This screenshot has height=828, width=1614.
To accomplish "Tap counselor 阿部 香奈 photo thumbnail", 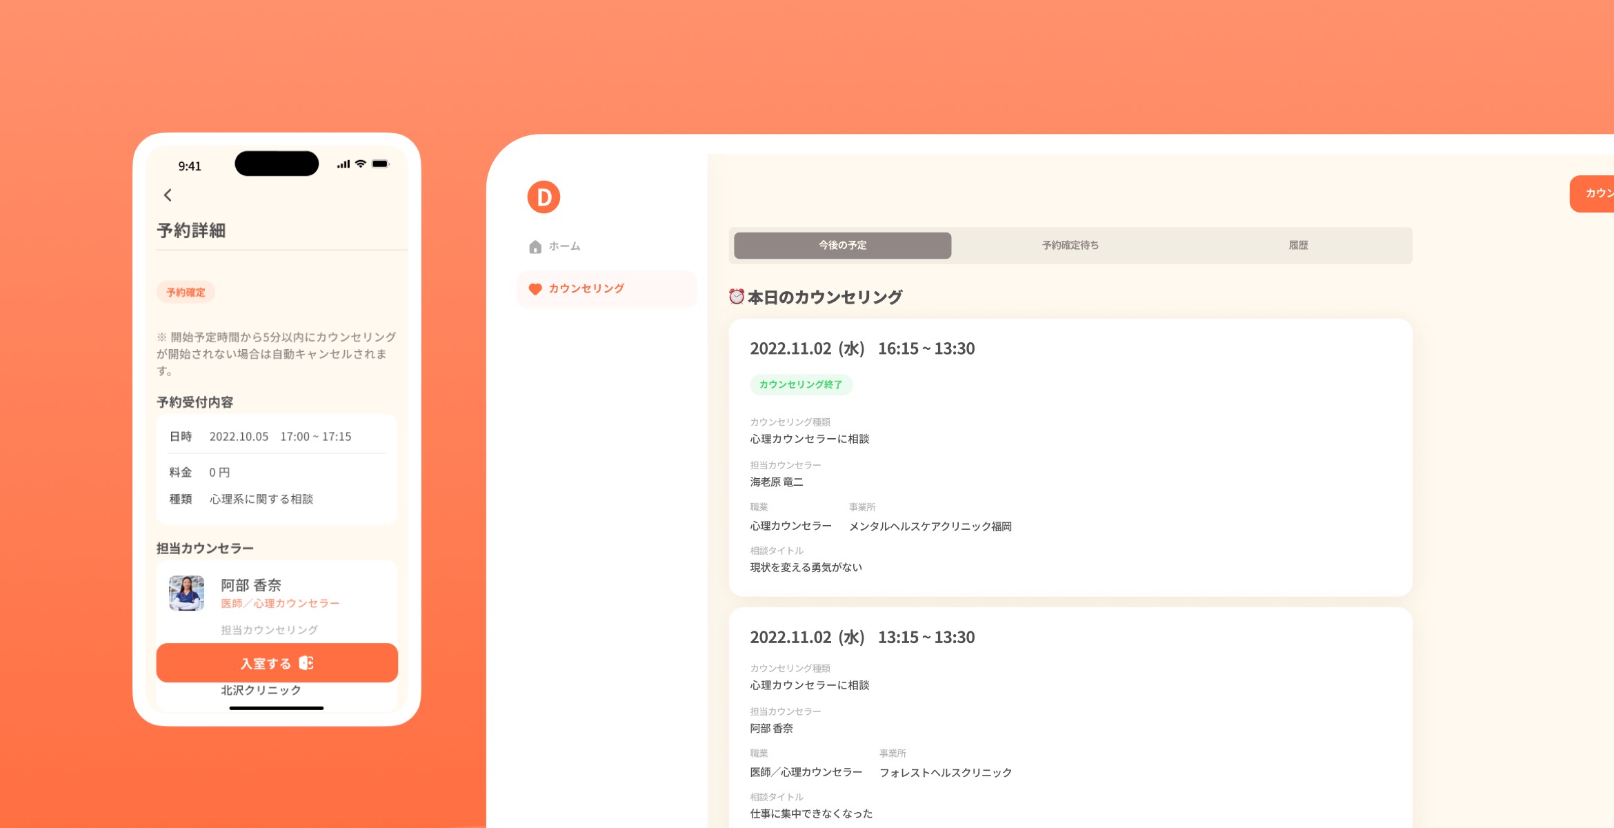I will [x=187, y=593].
